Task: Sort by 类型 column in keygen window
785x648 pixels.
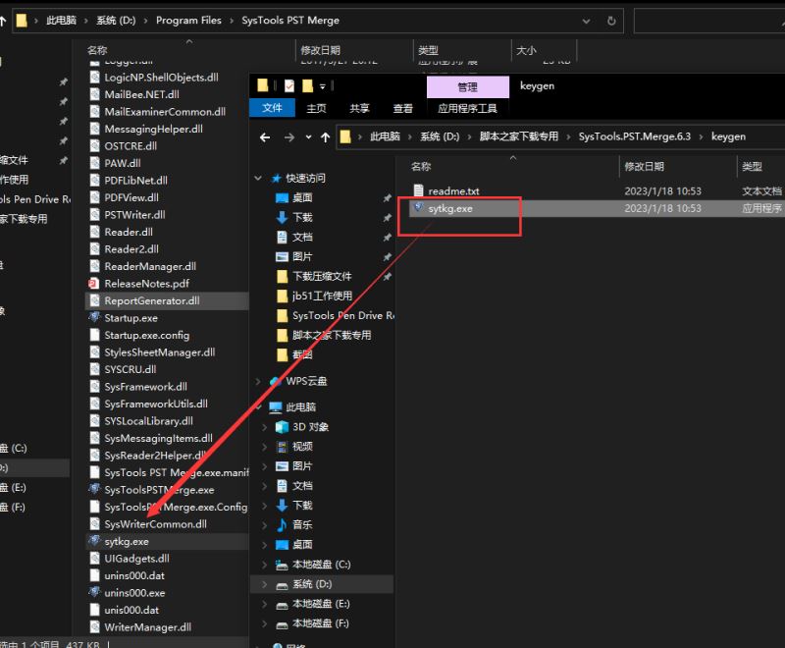Action: pyautogui.click(x=752, y=166)
